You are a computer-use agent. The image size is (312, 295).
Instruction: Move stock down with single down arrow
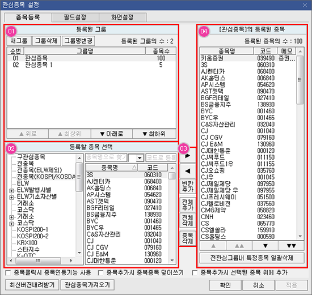coord(265,246)
